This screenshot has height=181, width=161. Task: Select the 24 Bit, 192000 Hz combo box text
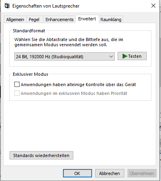pos(49,57)
